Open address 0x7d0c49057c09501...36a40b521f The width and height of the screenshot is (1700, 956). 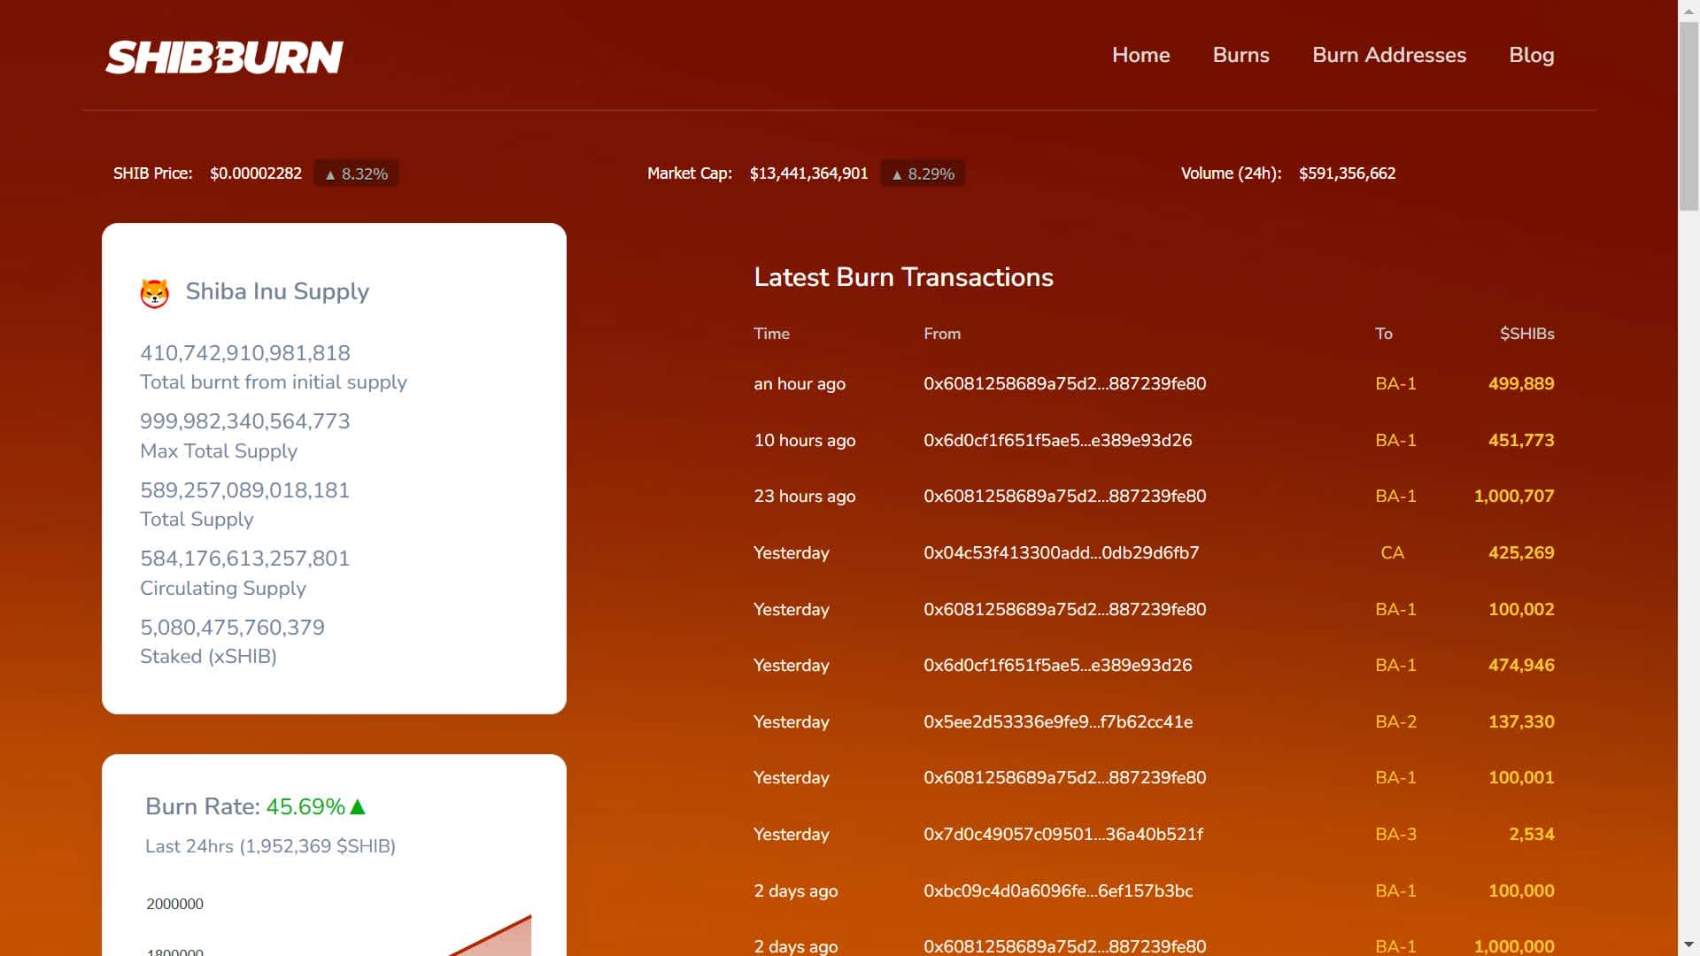(x=1063, y=834)
